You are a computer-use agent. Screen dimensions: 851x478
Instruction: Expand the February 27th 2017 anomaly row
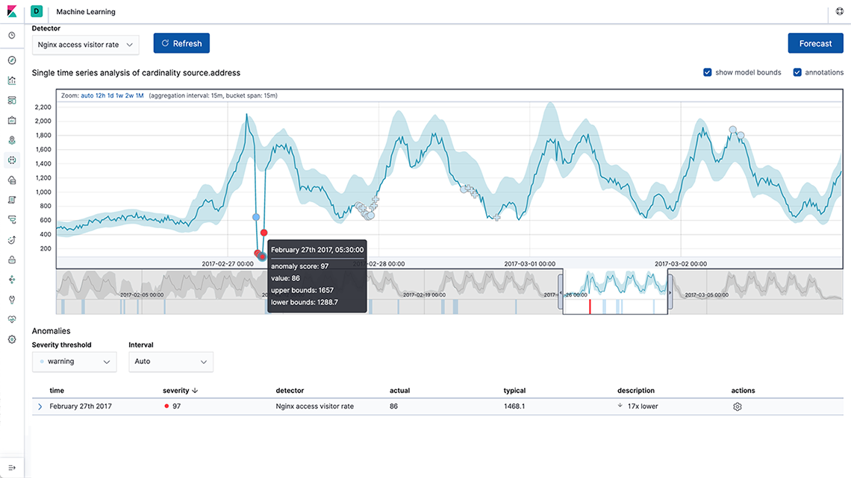click(40, 407)
